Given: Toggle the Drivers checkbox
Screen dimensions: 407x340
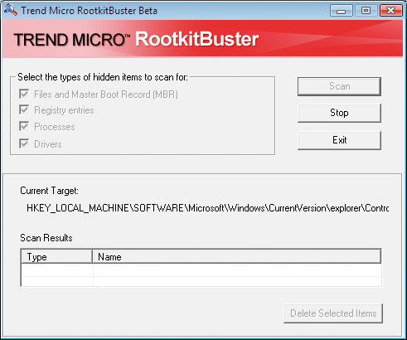Looking at the screenshot, I should [24, 143].
